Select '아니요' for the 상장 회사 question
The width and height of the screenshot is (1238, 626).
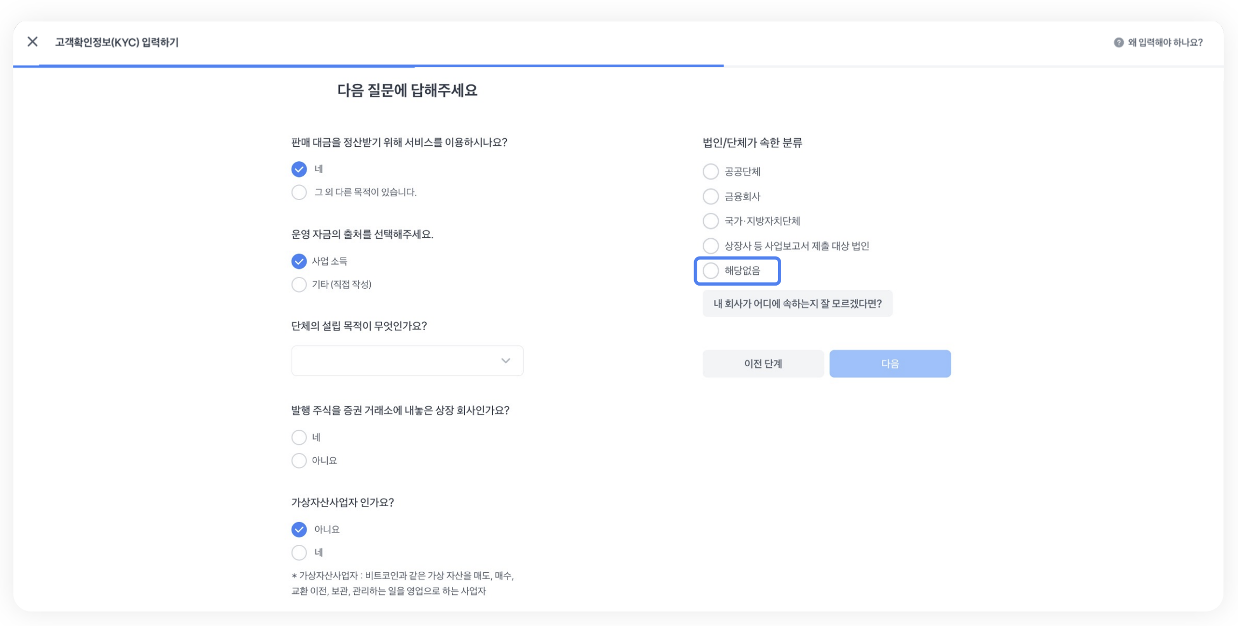[x=299, y=460]
